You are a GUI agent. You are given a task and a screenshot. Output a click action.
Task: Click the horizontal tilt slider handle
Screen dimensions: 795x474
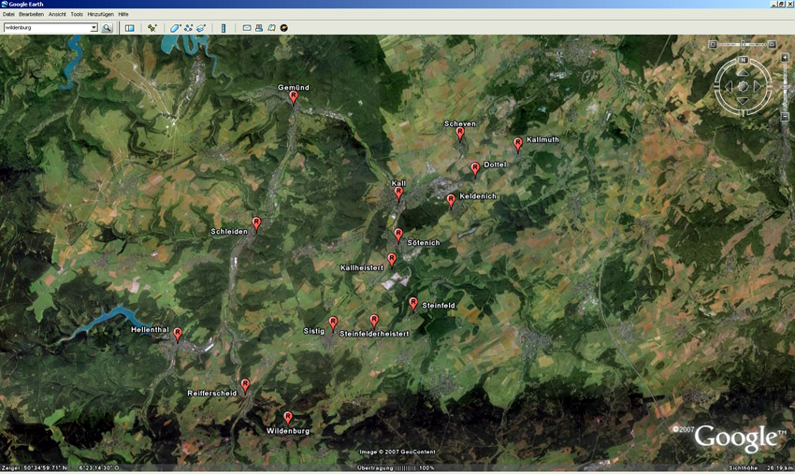(x=743, y=45)
